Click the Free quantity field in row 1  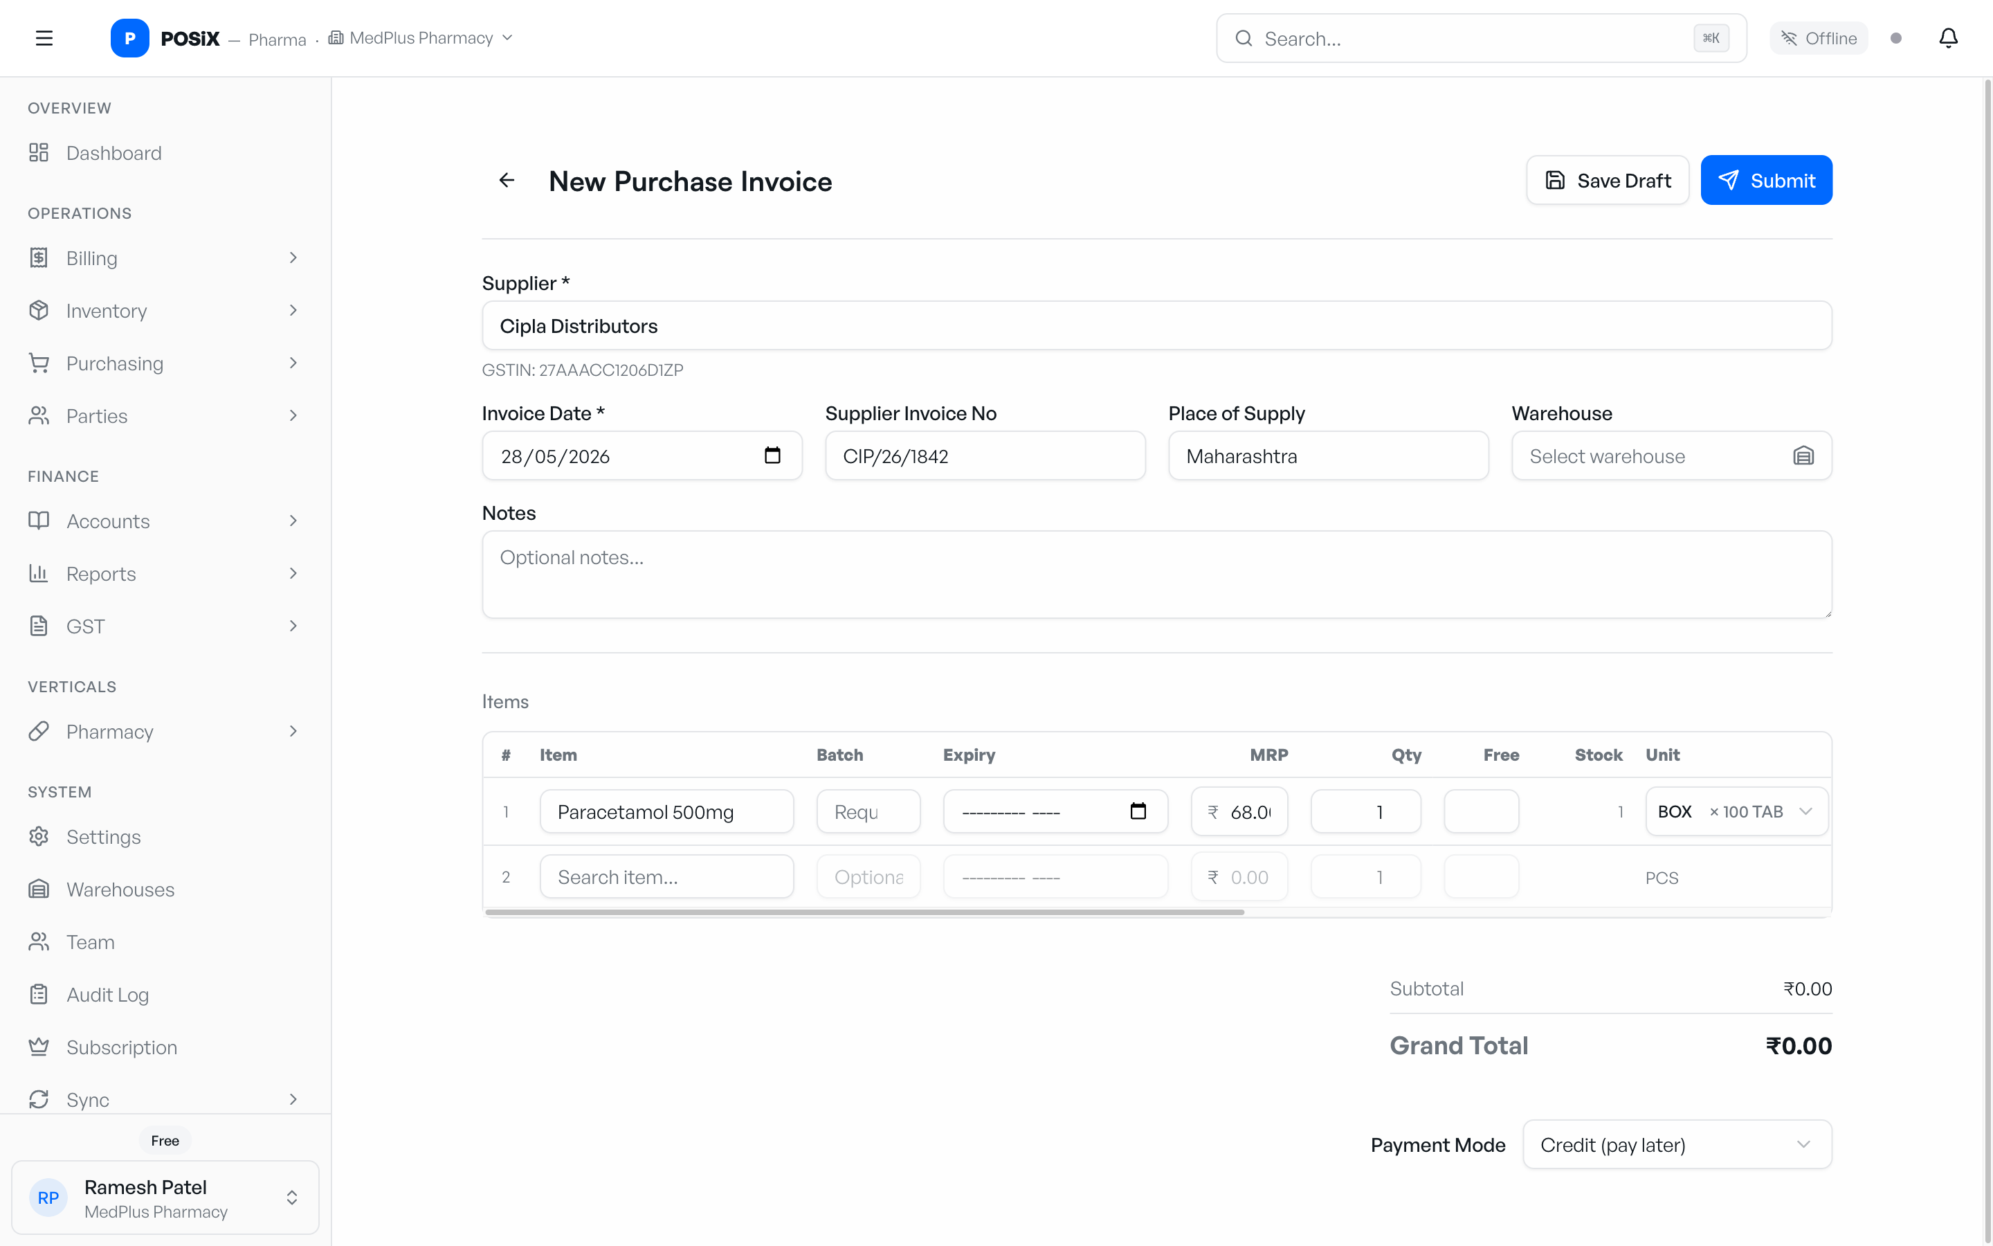1481,812
